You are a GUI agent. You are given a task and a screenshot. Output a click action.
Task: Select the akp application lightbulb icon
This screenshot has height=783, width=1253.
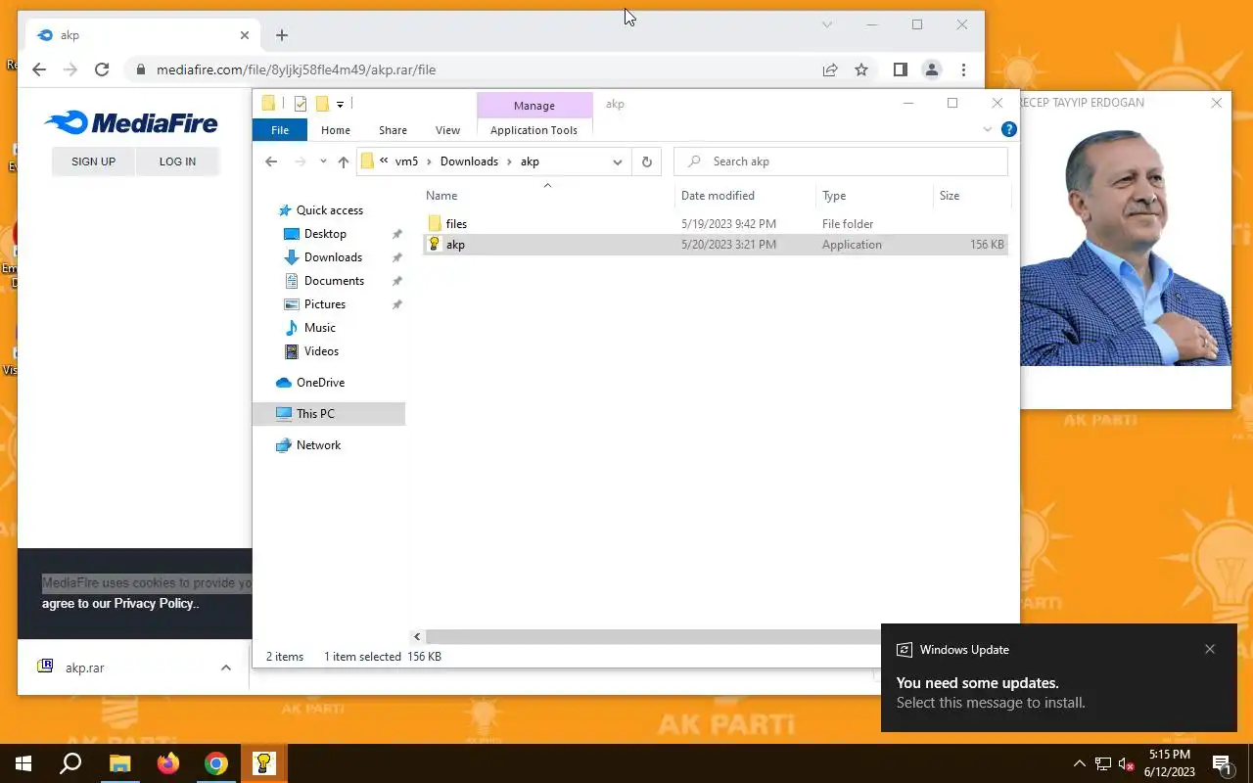(435, 245)
